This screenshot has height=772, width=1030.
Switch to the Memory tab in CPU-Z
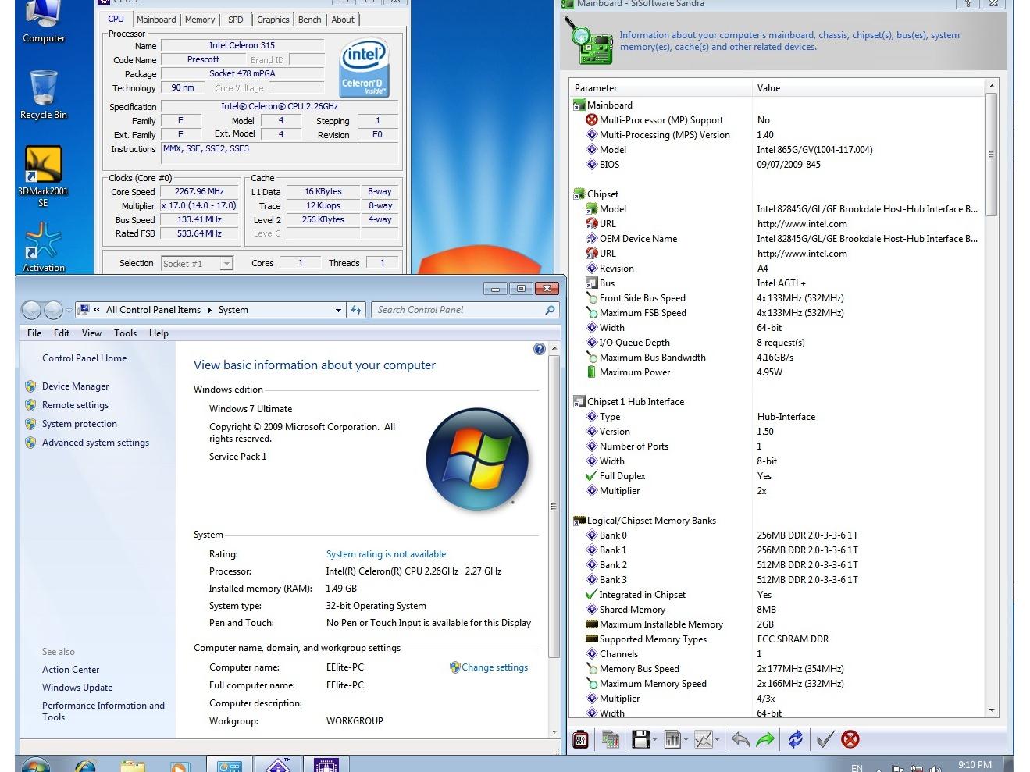tap(200, 20)
